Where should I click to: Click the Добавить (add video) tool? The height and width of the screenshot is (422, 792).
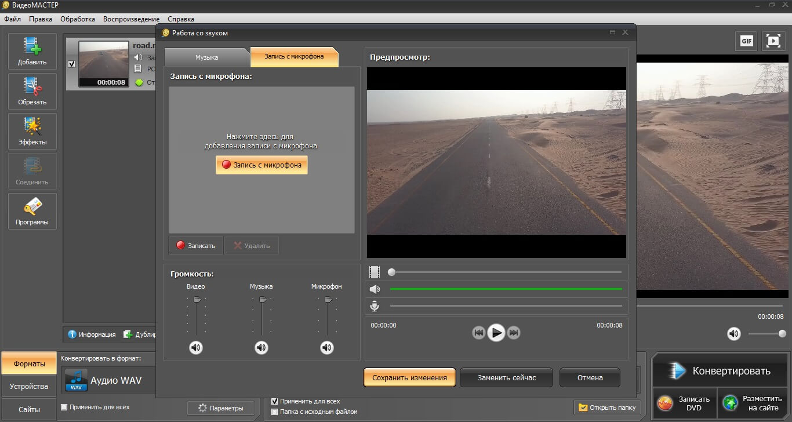(32, 51)
